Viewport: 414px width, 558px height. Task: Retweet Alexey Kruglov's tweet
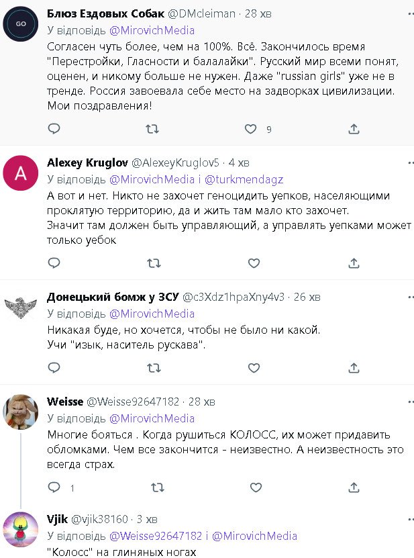[x=153, y=261]
